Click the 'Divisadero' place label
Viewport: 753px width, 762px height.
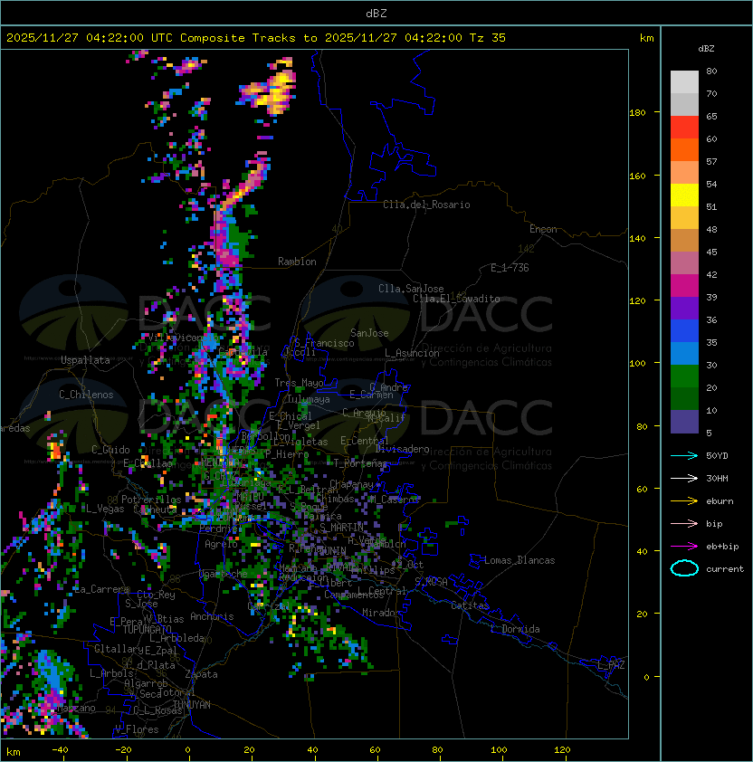[403, 449]
